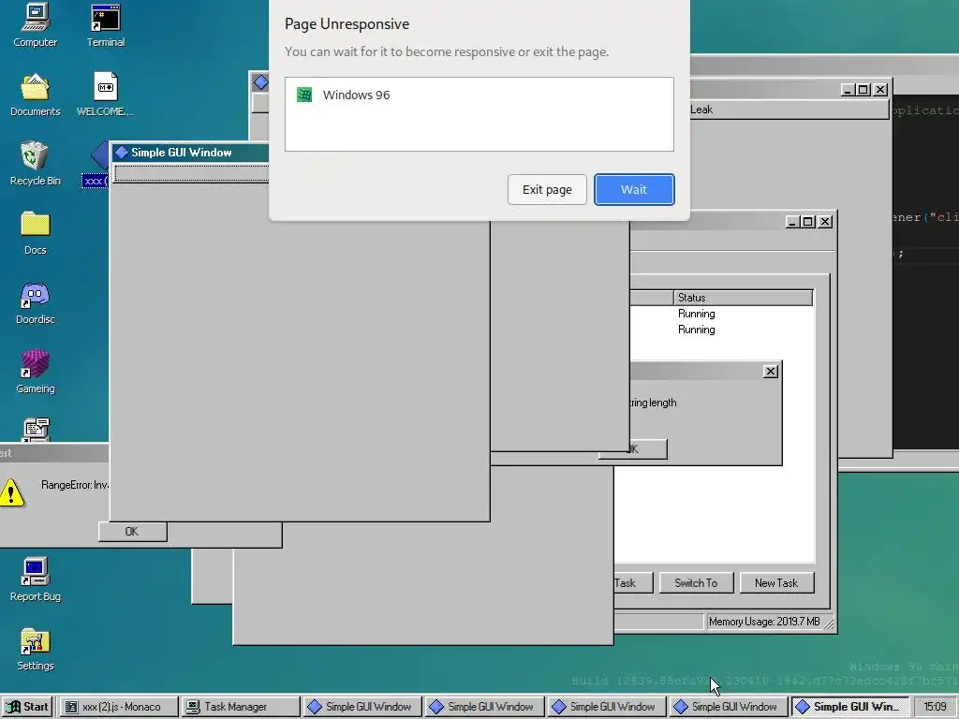Image resolution: width=959 pixels, height=719 pixels.
Task: Maximize the Task Manager window
Action: point(808,221)
